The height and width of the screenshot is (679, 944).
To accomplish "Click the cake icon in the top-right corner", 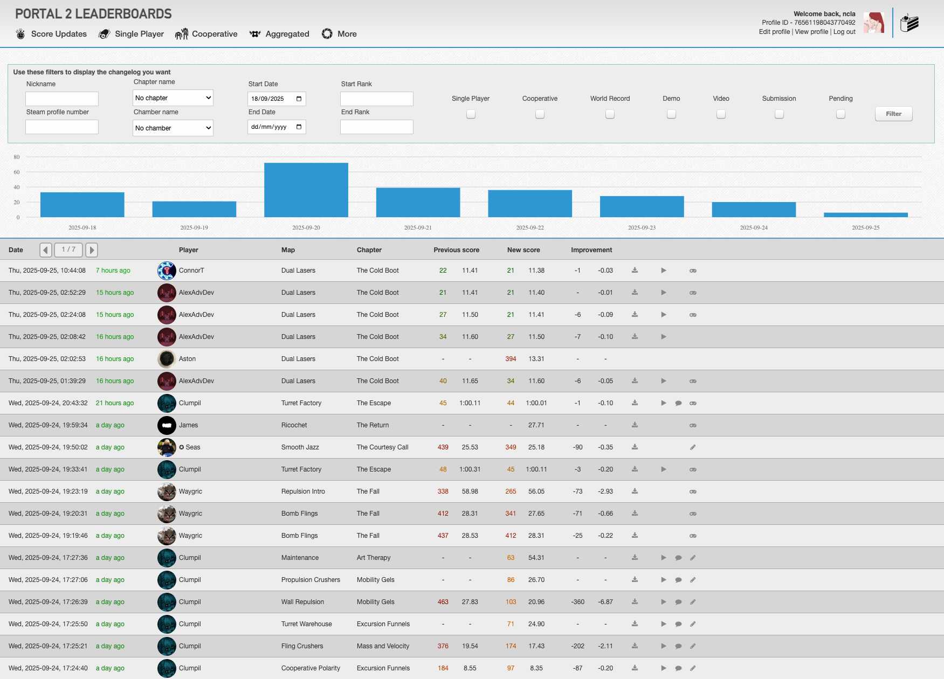I will pos(909,23).
